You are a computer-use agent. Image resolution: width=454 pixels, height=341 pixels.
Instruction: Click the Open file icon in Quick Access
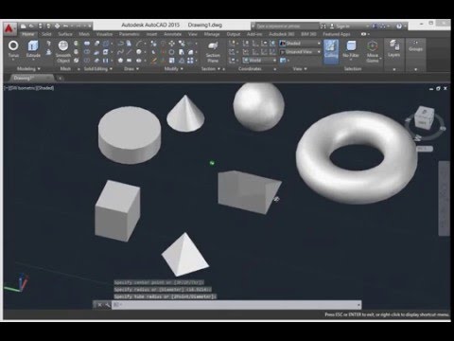tap(31, 27)
